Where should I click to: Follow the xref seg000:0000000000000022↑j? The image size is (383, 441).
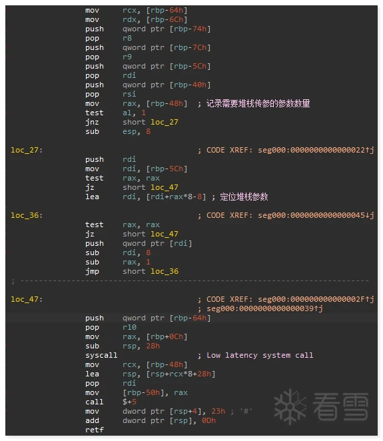(316, 150)
